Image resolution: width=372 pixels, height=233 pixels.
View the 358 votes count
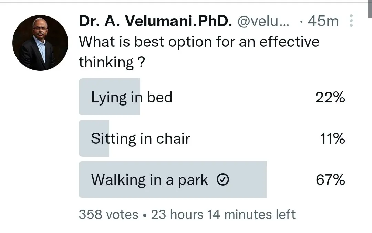coord(108,214)
